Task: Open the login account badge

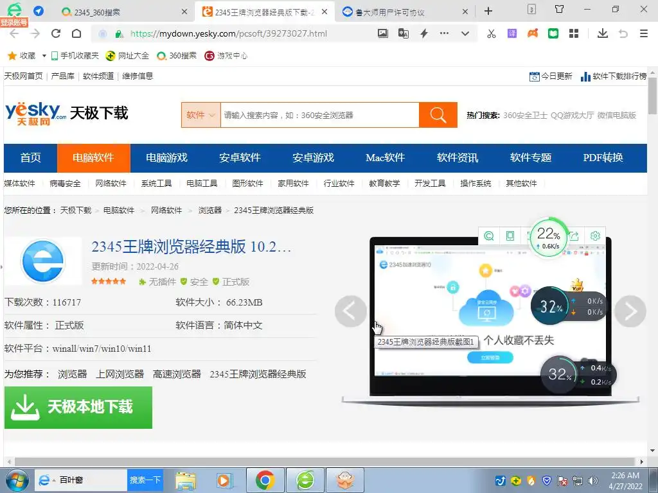Action: (14, 22)
